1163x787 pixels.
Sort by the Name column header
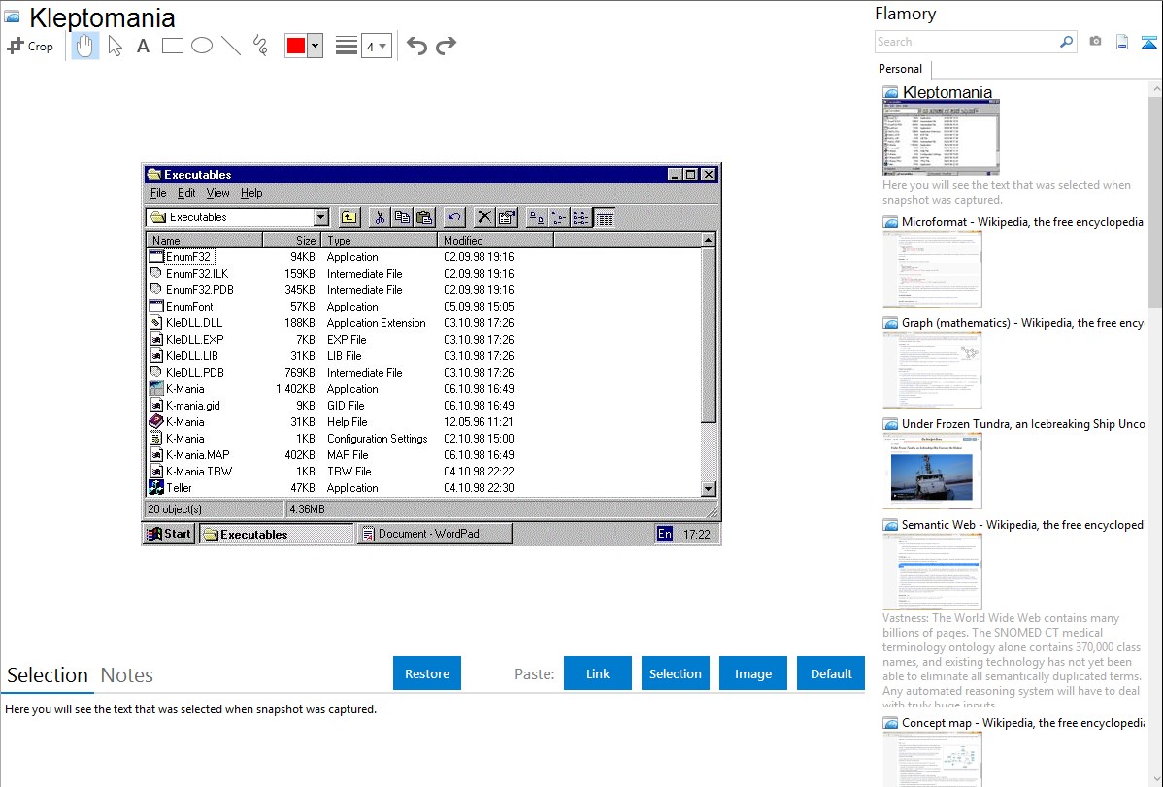pos(204,241)
